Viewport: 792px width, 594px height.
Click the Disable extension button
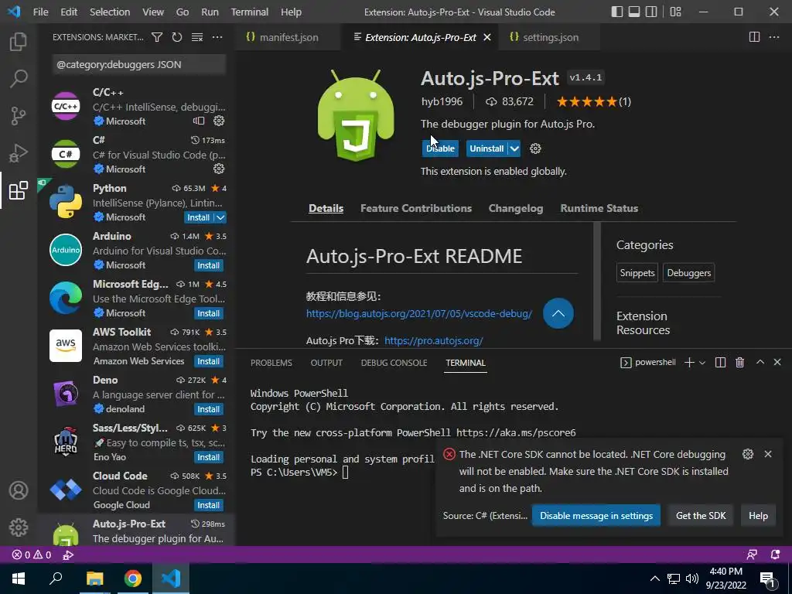(440, 148)
